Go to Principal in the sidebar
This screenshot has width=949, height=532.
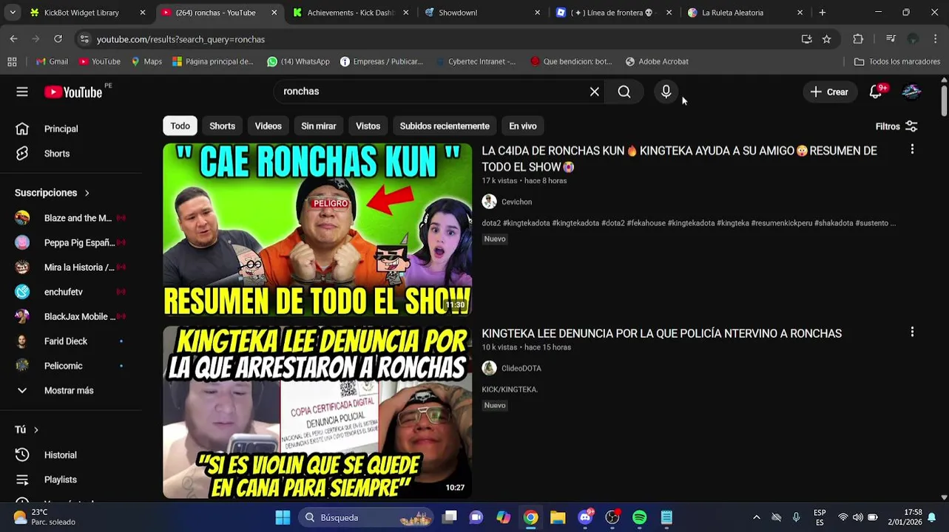[70, 129]
